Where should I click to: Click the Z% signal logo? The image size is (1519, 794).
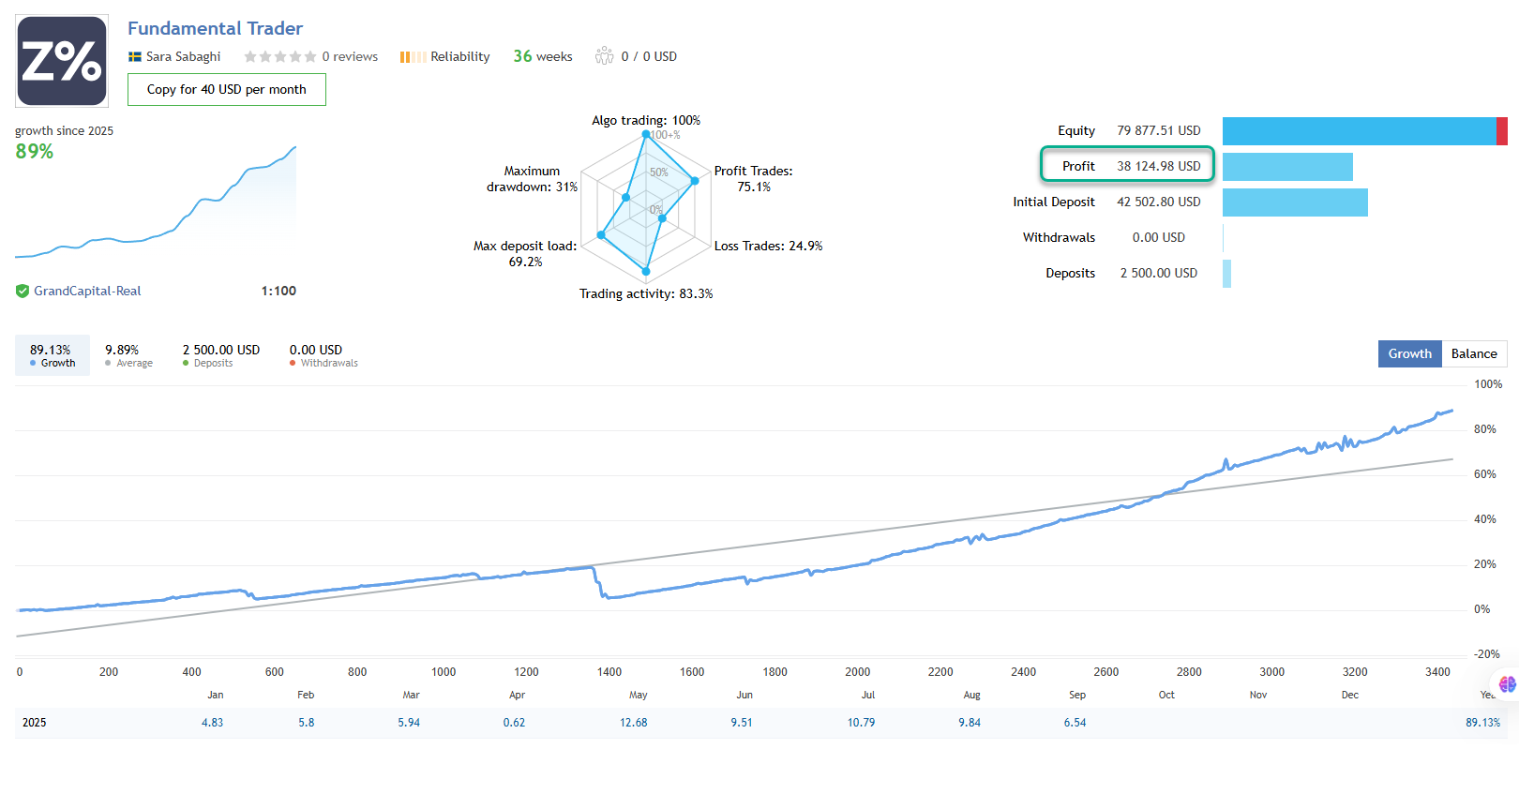(x=62, y=61)
